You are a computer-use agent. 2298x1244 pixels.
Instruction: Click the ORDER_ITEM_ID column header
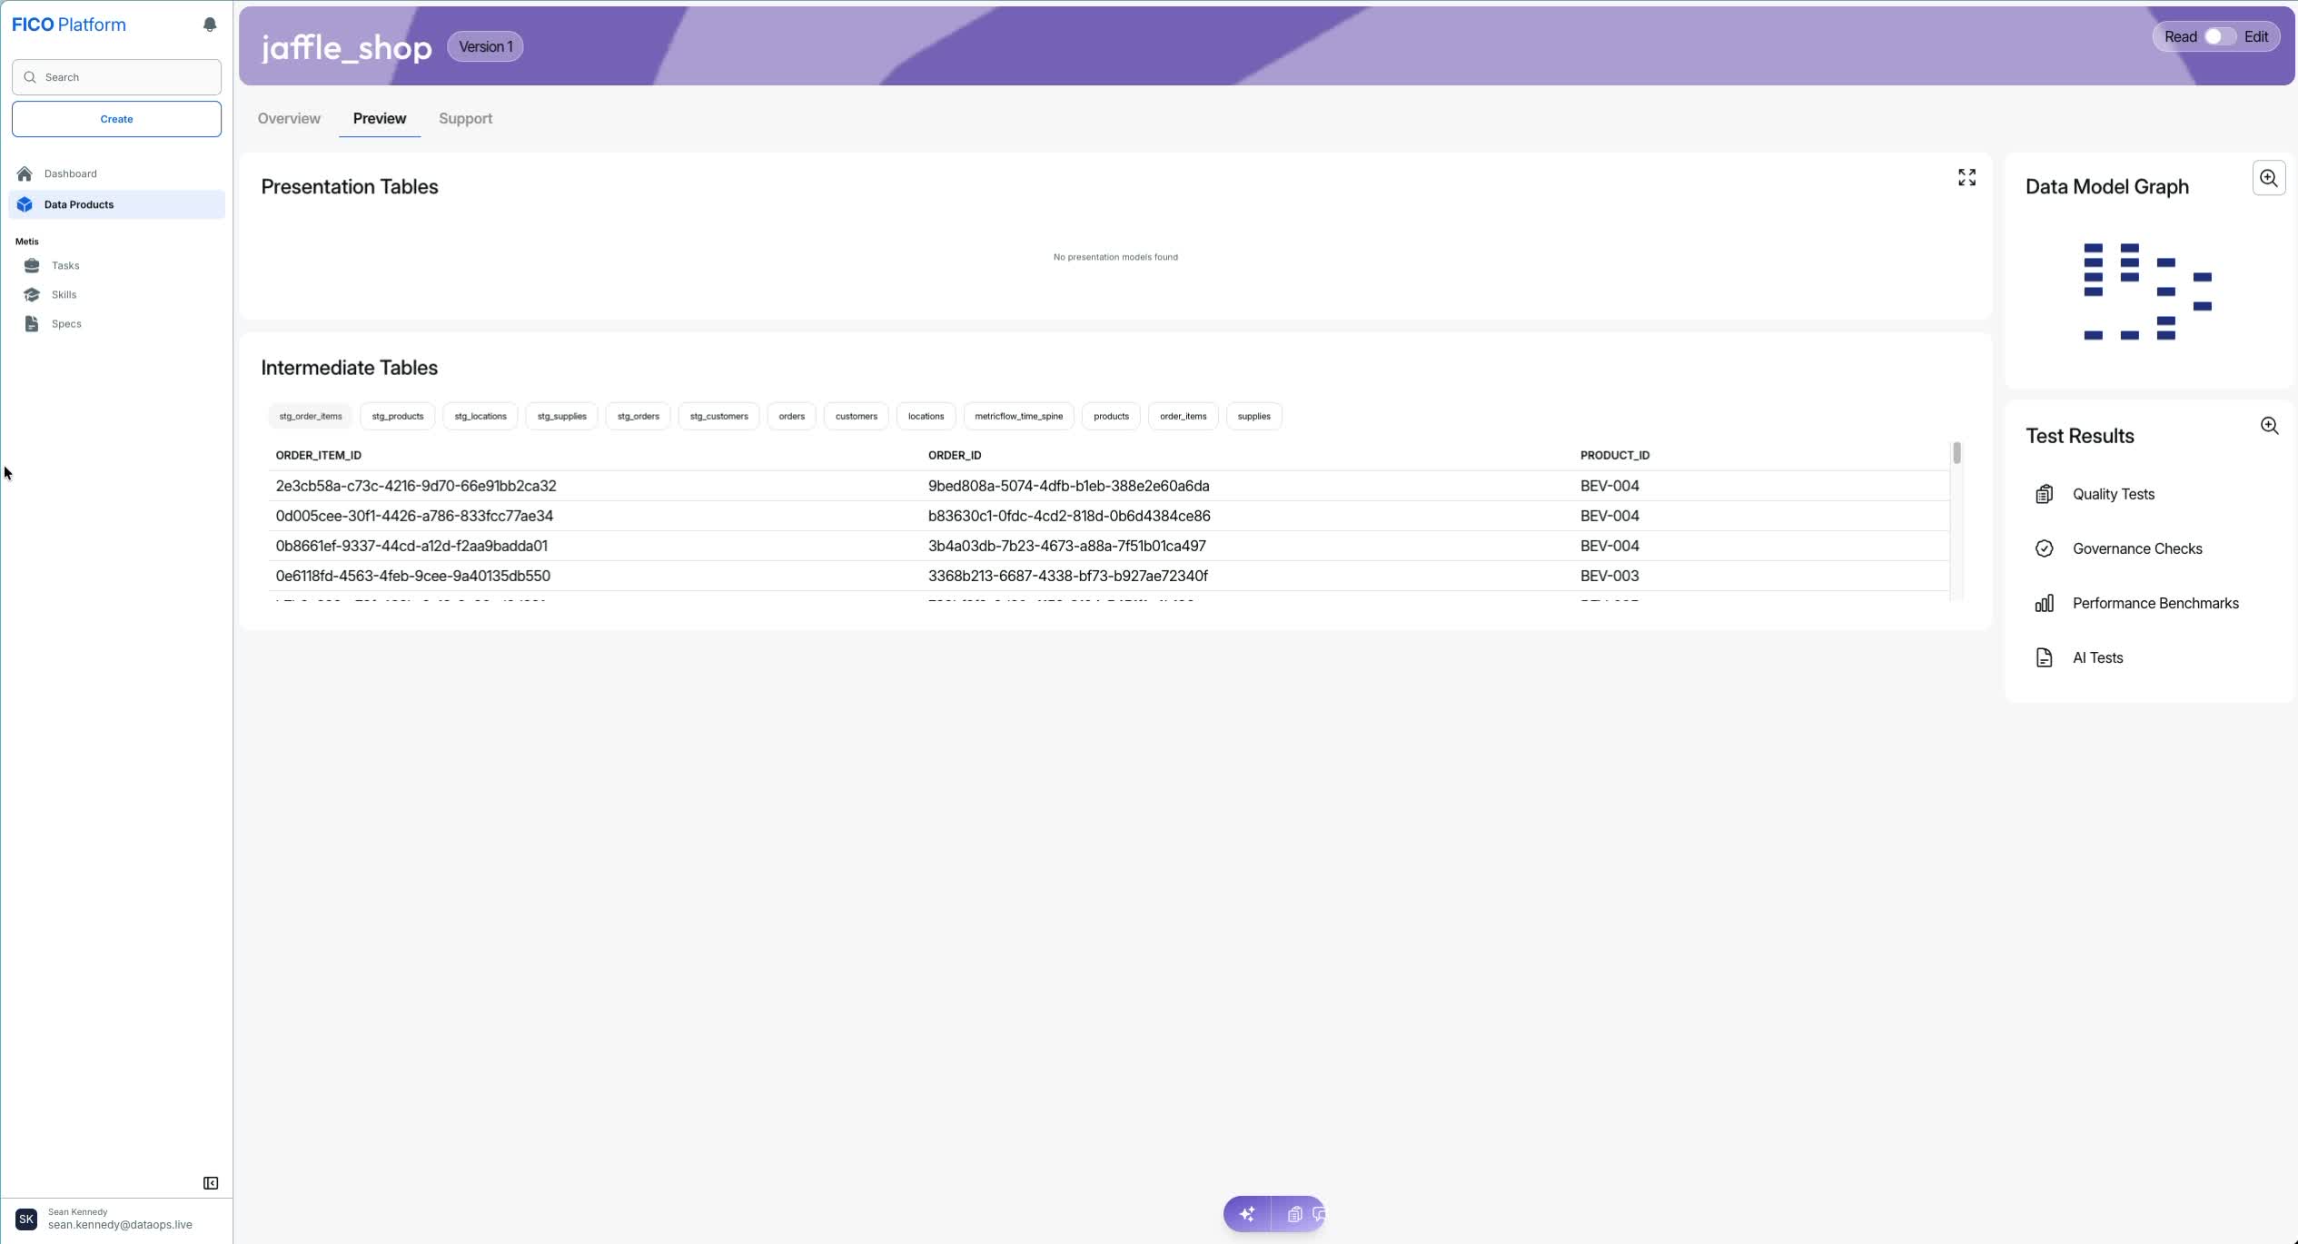click(x=318, y=455)
